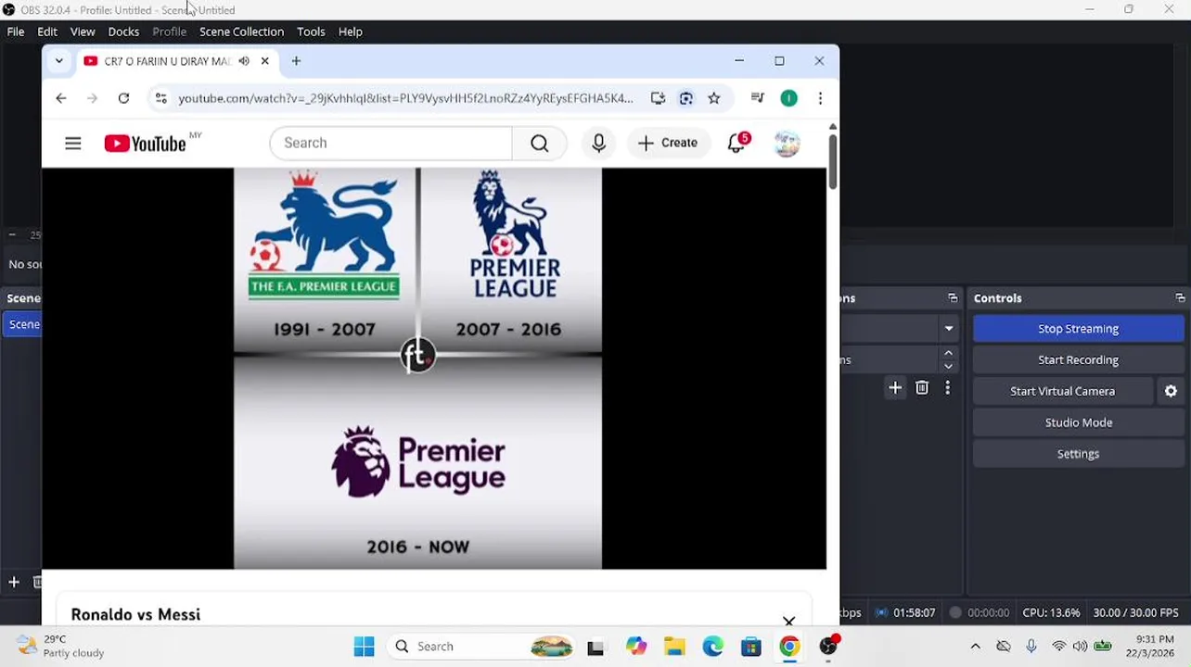Start voice search with microphone icon

pos(598,143)
